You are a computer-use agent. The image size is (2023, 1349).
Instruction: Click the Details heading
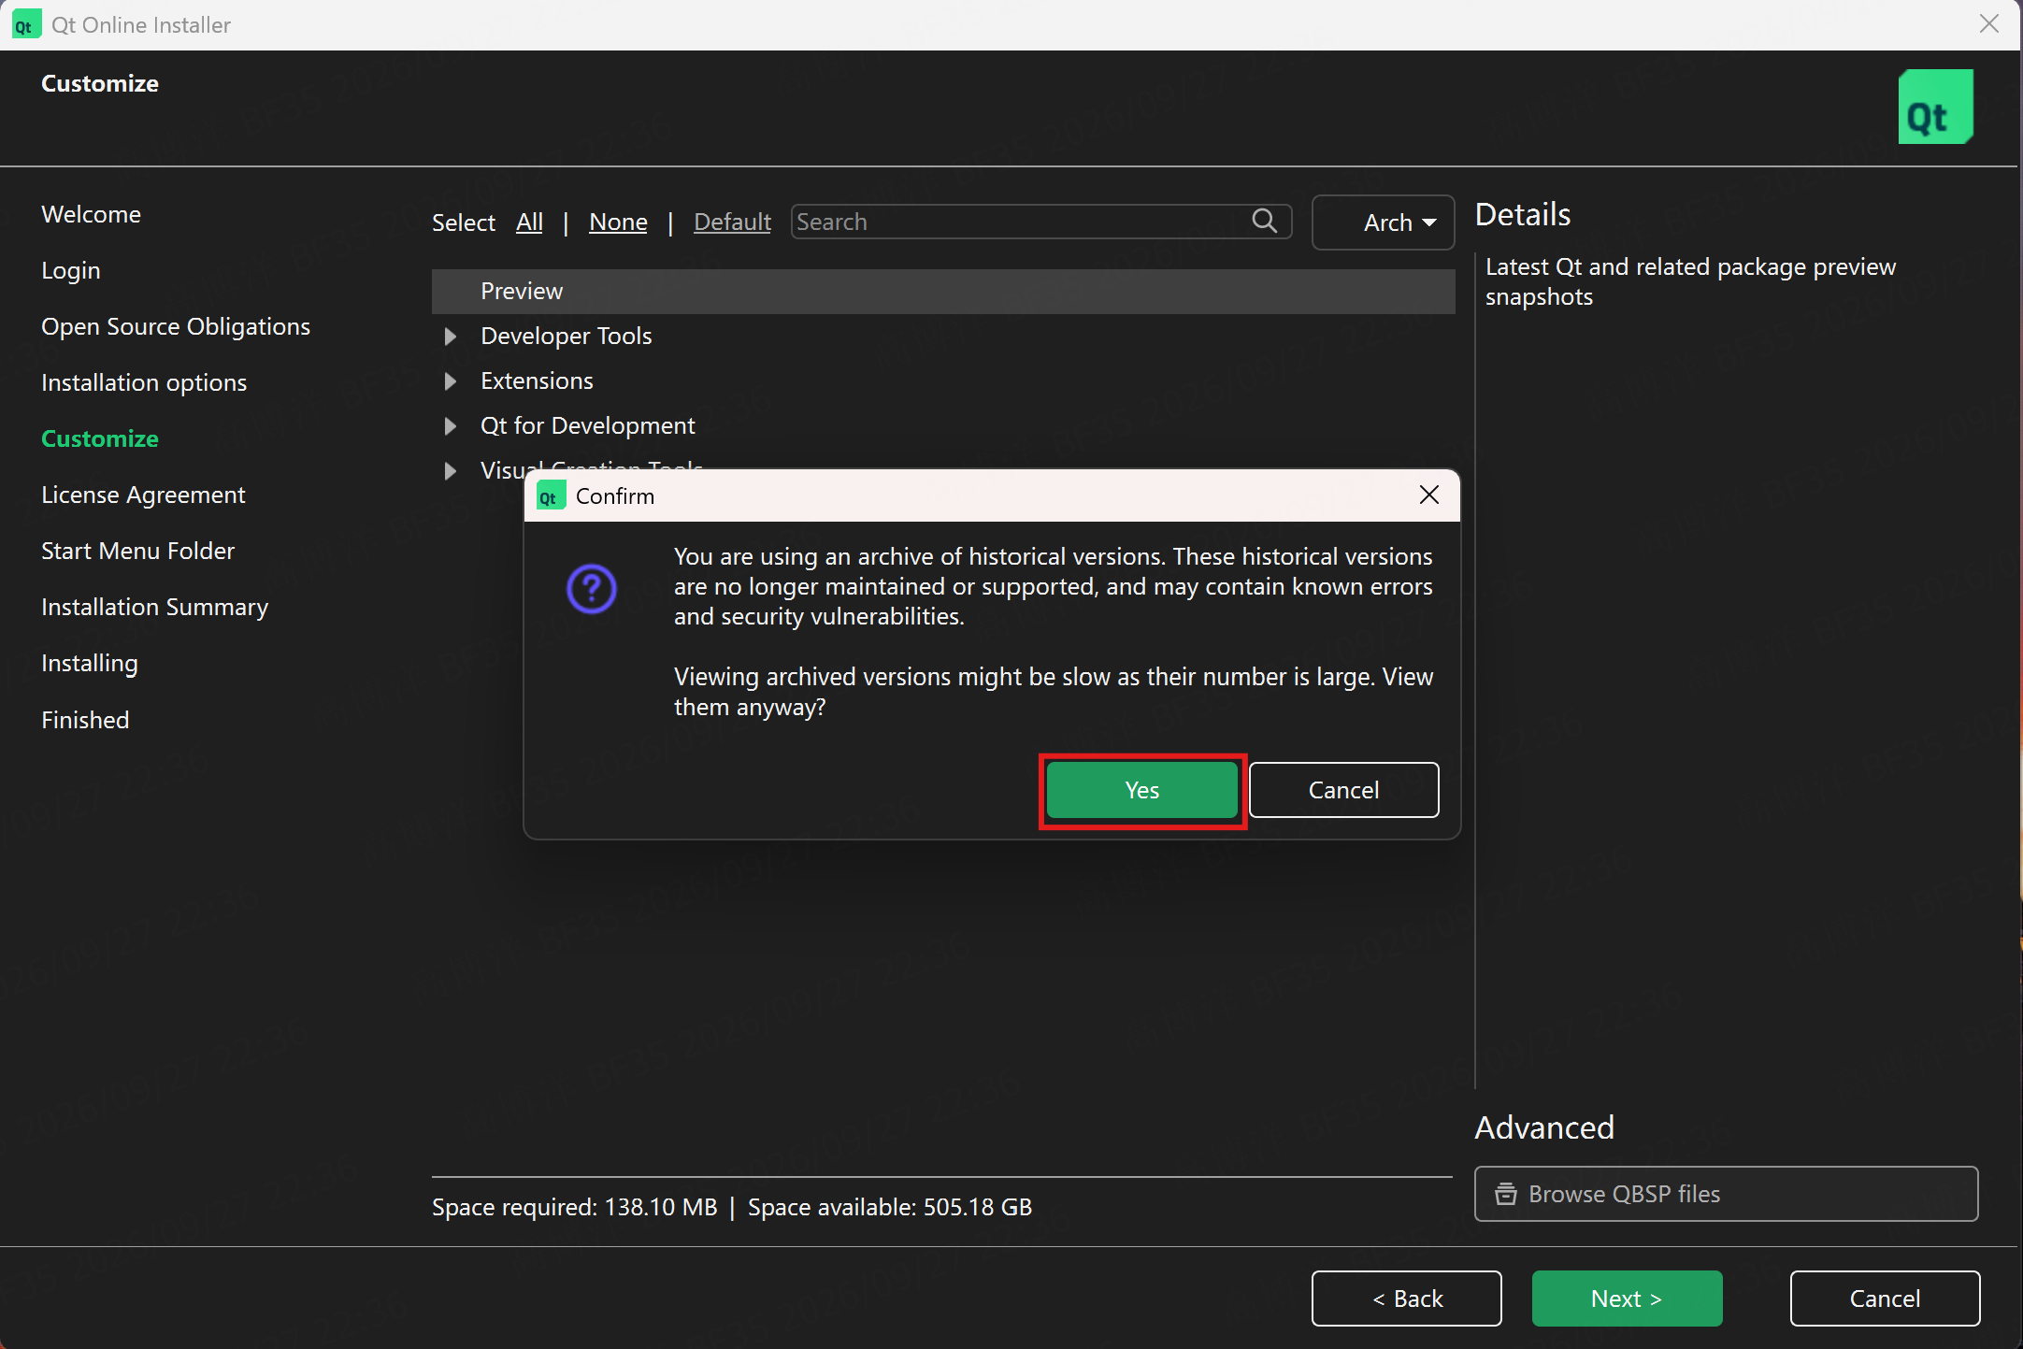[x=1522, y=214]
